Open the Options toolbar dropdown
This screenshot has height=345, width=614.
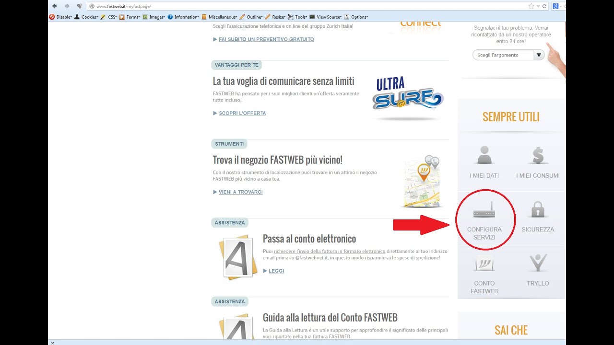[x=356, y=17]
